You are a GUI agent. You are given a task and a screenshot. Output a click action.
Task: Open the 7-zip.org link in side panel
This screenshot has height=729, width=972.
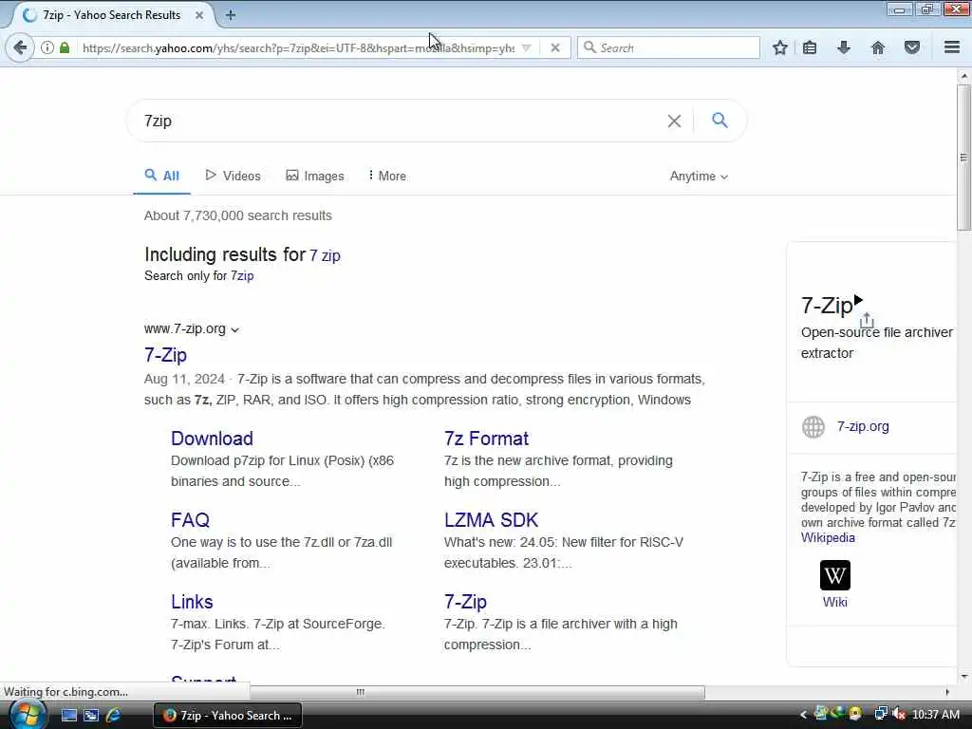pos(863,426)
